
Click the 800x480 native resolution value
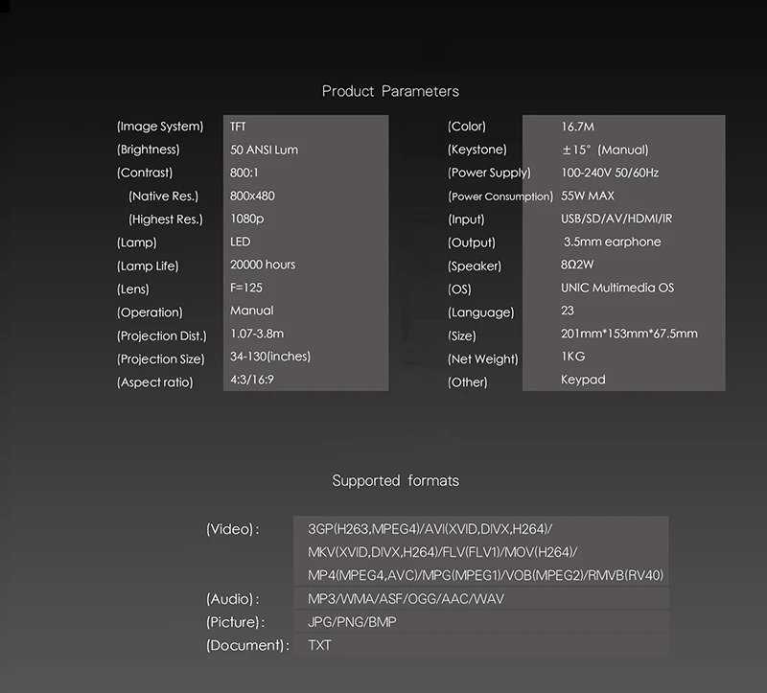pos(252,196)
